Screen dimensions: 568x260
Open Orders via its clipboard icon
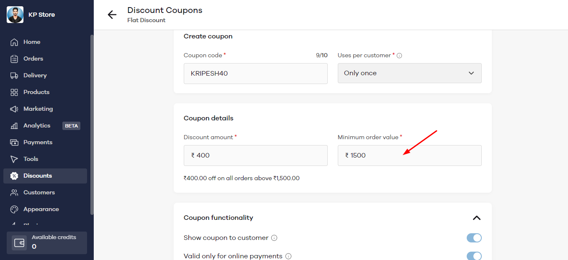14,59
